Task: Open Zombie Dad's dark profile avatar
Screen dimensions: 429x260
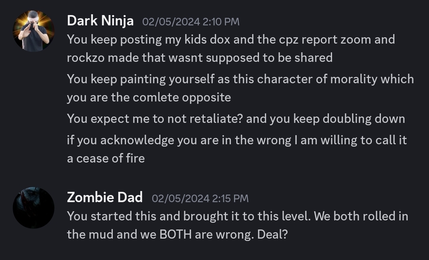Action: click(x=33, y=208)
